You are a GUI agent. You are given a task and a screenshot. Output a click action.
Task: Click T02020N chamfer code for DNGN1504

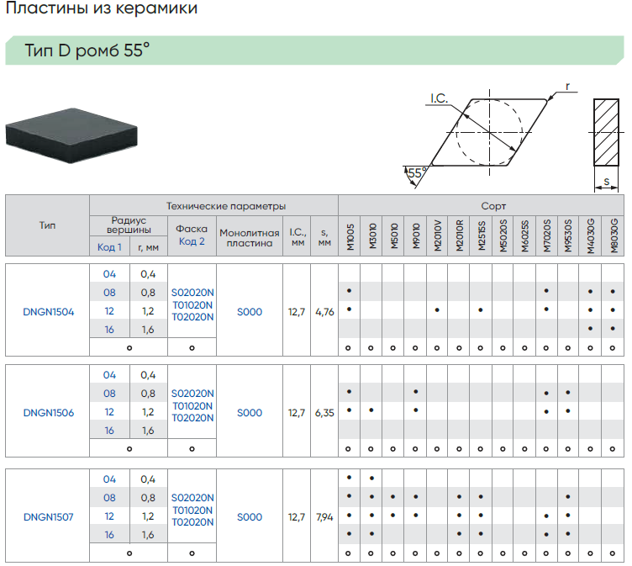(x=192, y=317)
